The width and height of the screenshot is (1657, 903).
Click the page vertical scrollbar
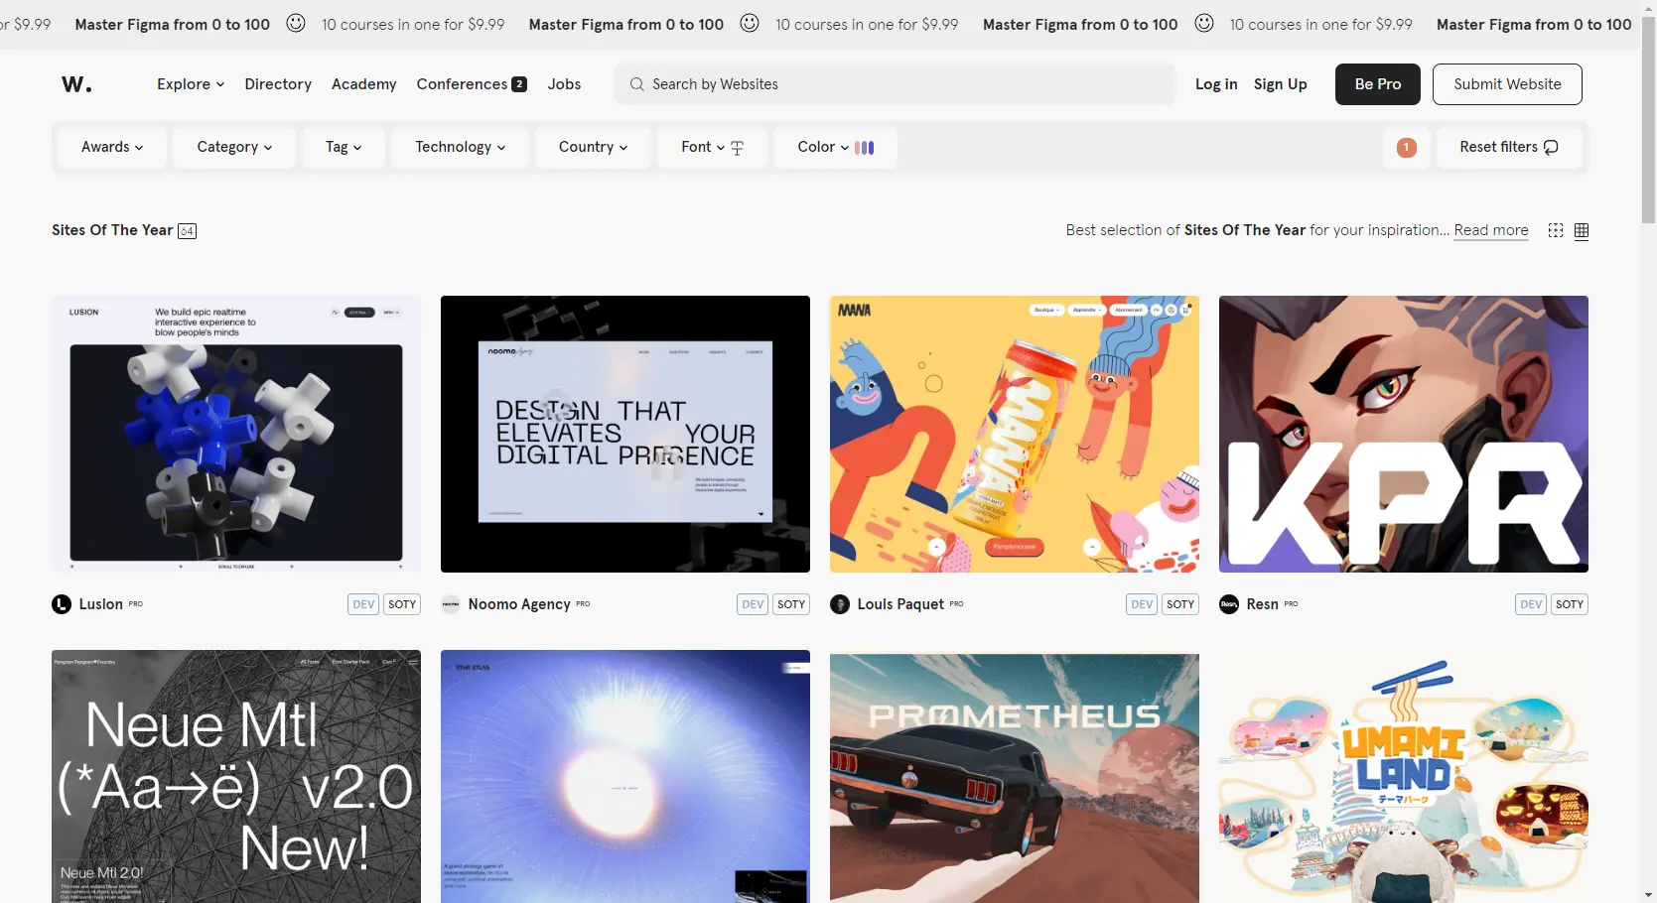click(1648, 119)
